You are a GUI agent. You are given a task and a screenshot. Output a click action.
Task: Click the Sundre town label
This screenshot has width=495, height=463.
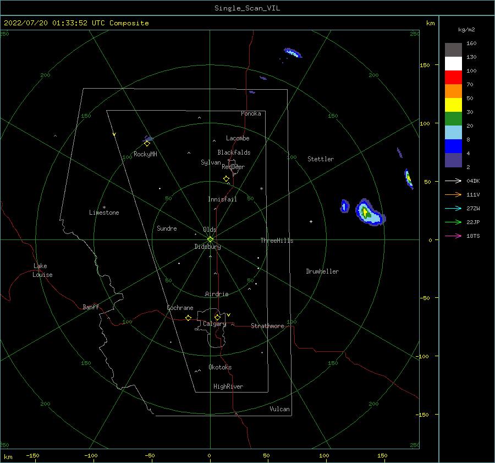tap(167, 228)
